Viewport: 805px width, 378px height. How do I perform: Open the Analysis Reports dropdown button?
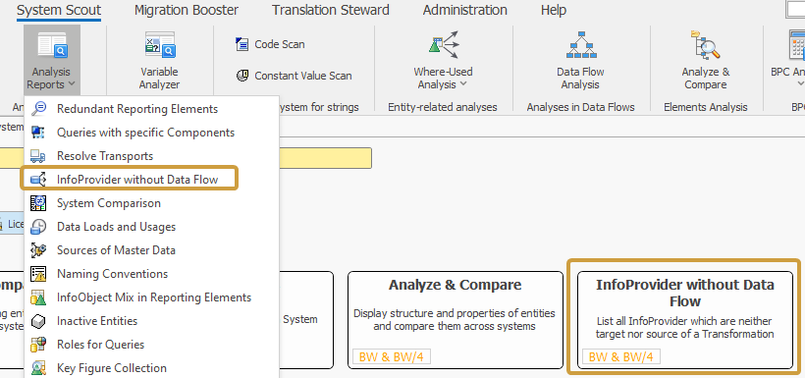pyautogui.click(x=51, y=61)
